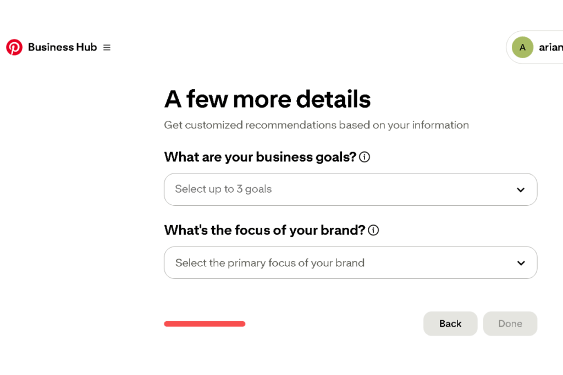Screen dimensions: 563x375
Task: Open the hamburger menu next to Business Hub
Action: [108, 47]
